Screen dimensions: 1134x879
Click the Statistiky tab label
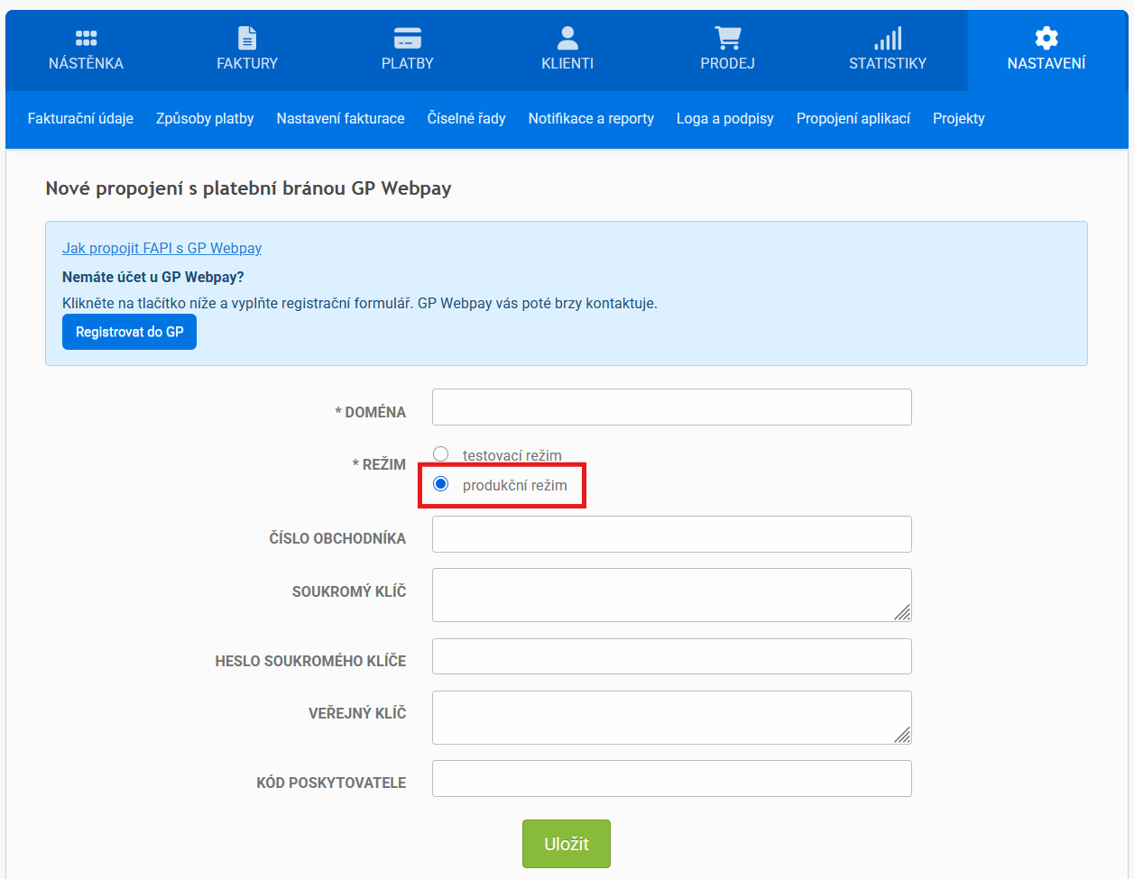(888, 64)
